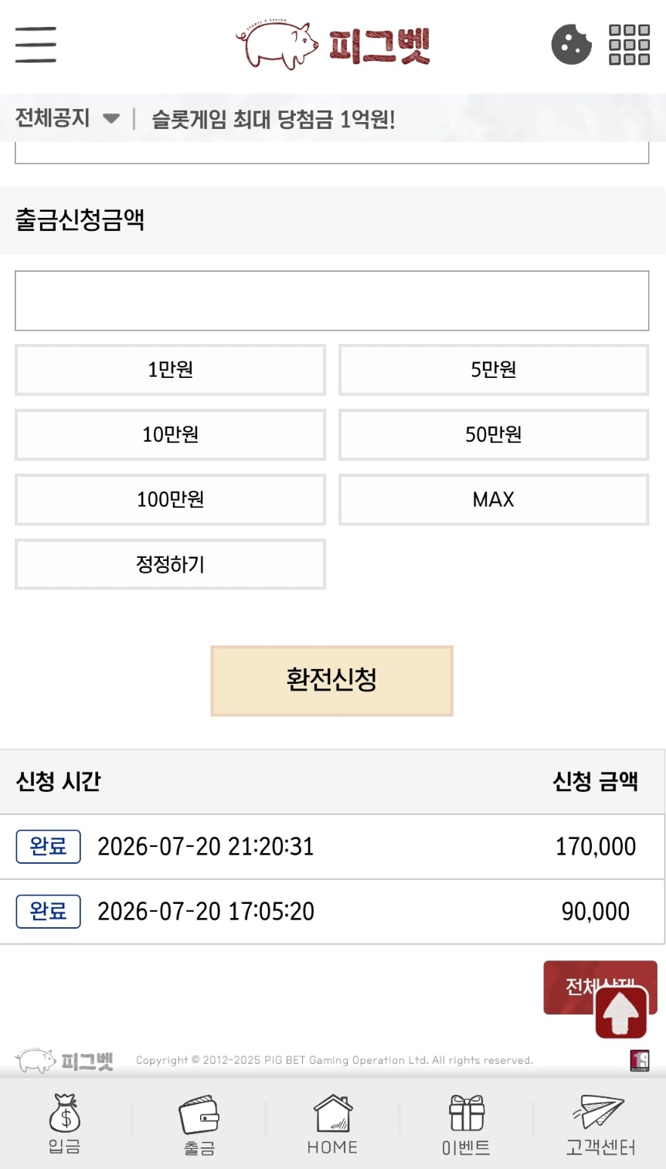Image resolution: width=666 pixels, height=1169 pixels.
Task: Choose the 50만원 amount button
Action: pyautogui.click(x=494, y=435)
